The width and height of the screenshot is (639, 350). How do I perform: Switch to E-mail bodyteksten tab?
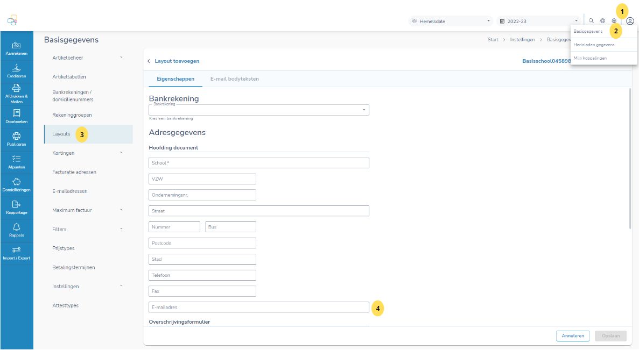(234, 79)
